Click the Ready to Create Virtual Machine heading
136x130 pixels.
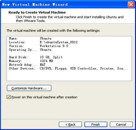[37, 12]
